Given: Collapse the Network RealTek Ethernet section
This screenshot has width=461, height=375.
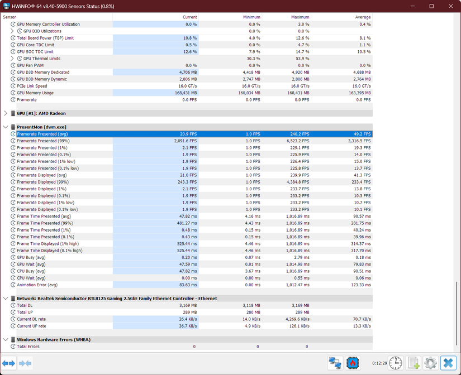Looking at the screenshot, I should point(6,299).
